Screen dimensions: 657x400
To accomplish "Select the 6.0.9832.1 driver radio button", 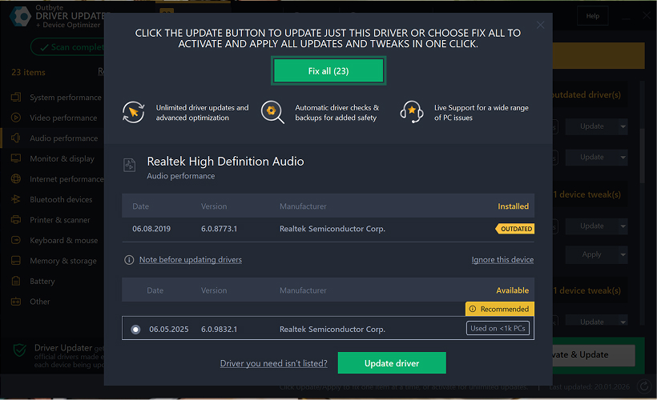I will [135, 330].
